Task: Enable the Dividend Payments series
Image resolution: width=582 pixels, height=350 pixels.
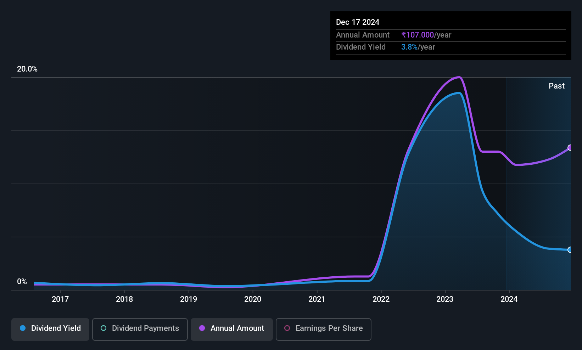Action: pyautogui.click(x=140, y=329)
